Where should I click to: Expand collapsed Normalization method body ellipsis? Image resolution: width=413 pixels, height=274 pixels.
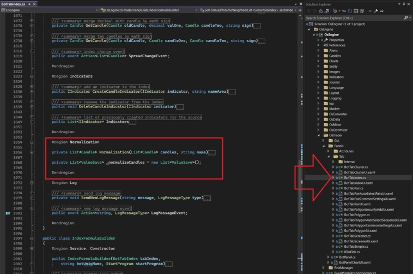pyautogui.click(x=212, y=152)
